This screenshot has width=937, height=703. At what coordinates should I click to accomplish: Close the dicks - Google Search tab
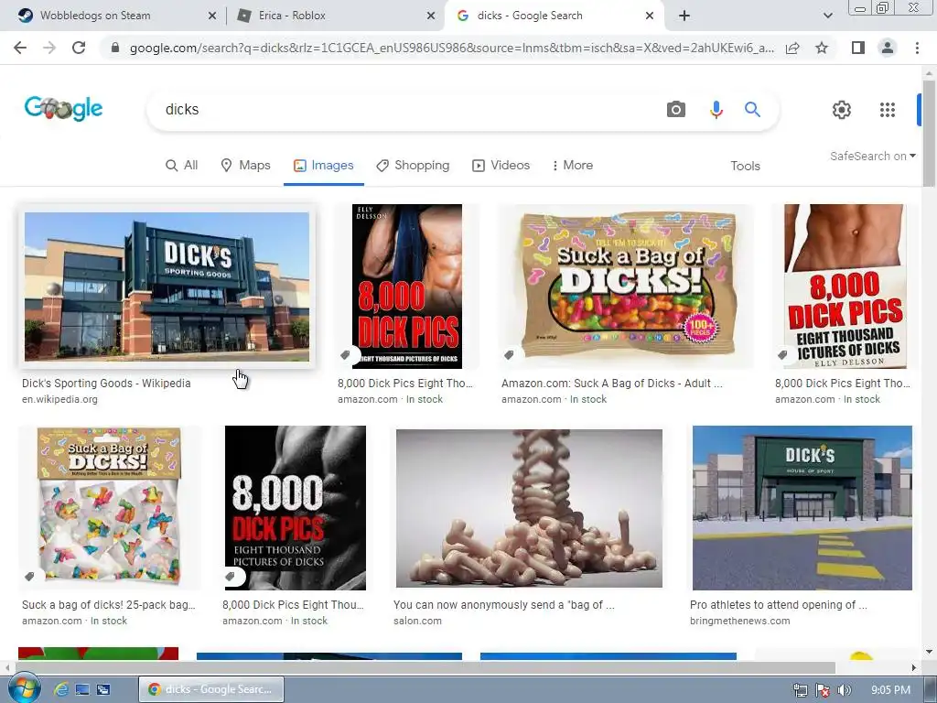(650, 16)
